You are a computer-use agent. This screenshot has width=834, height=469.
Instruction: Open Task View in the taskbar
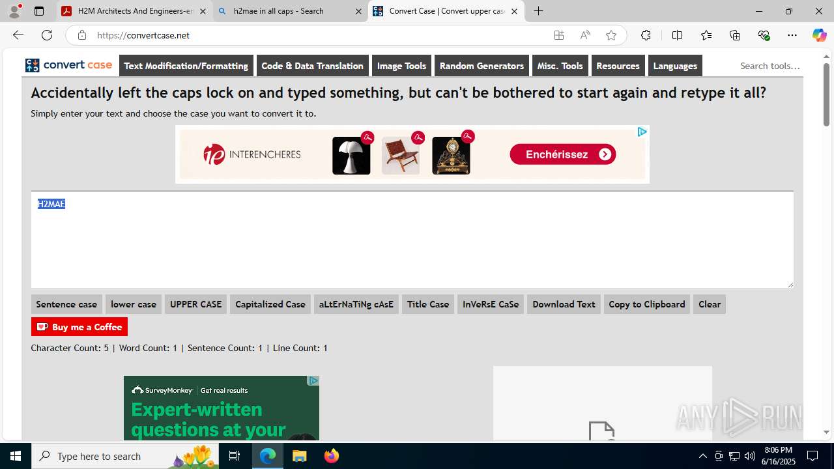(x=235, y=456)
